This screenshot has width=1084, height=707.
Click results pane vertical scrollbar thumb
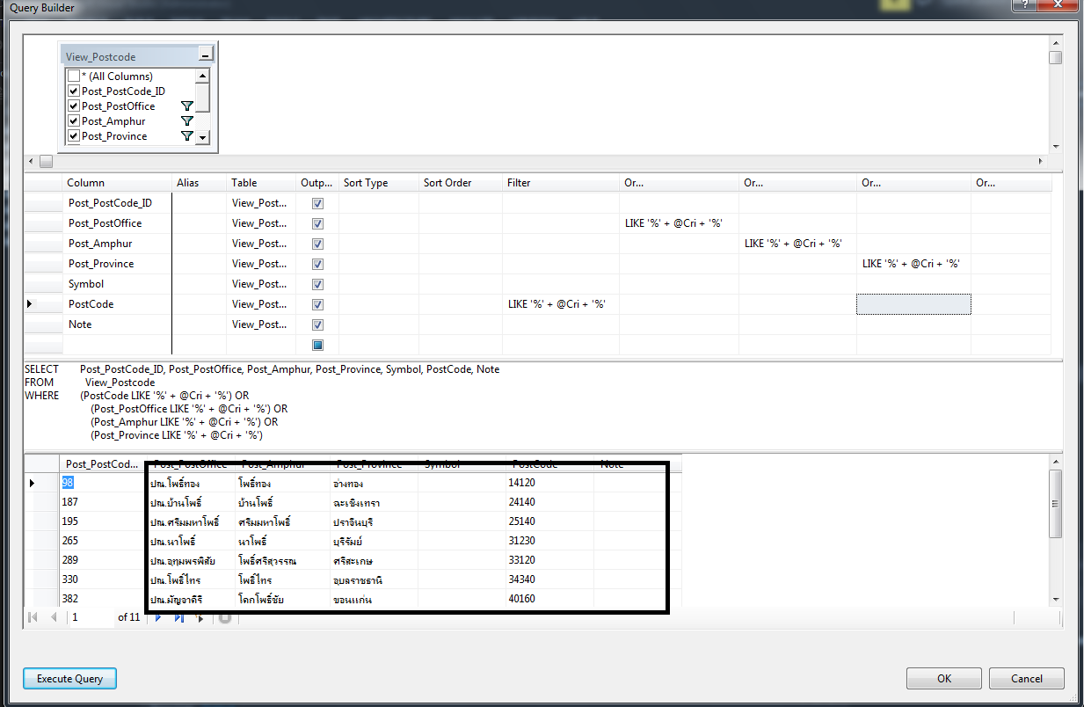1056,504
